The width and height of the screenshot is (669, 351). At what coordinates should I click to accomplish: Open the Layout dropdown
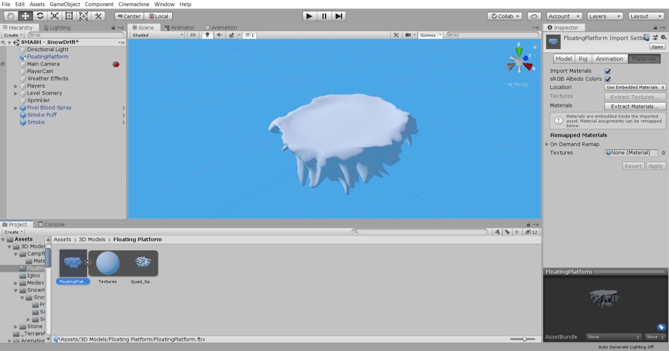tap(647, 16)
